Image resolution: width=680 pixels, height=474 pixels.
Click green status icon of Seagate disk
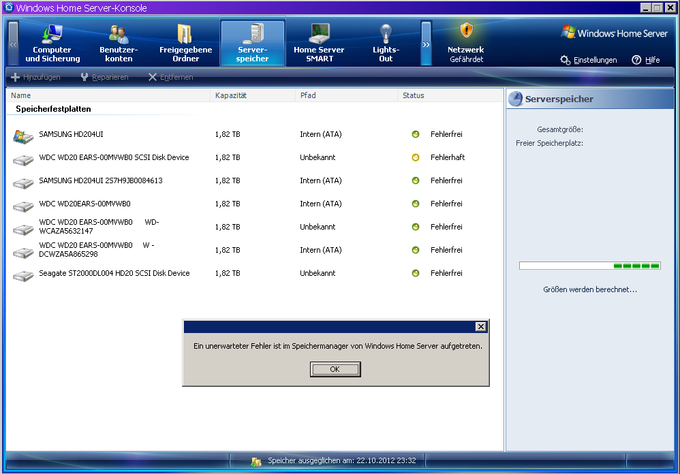pos(416,273)
